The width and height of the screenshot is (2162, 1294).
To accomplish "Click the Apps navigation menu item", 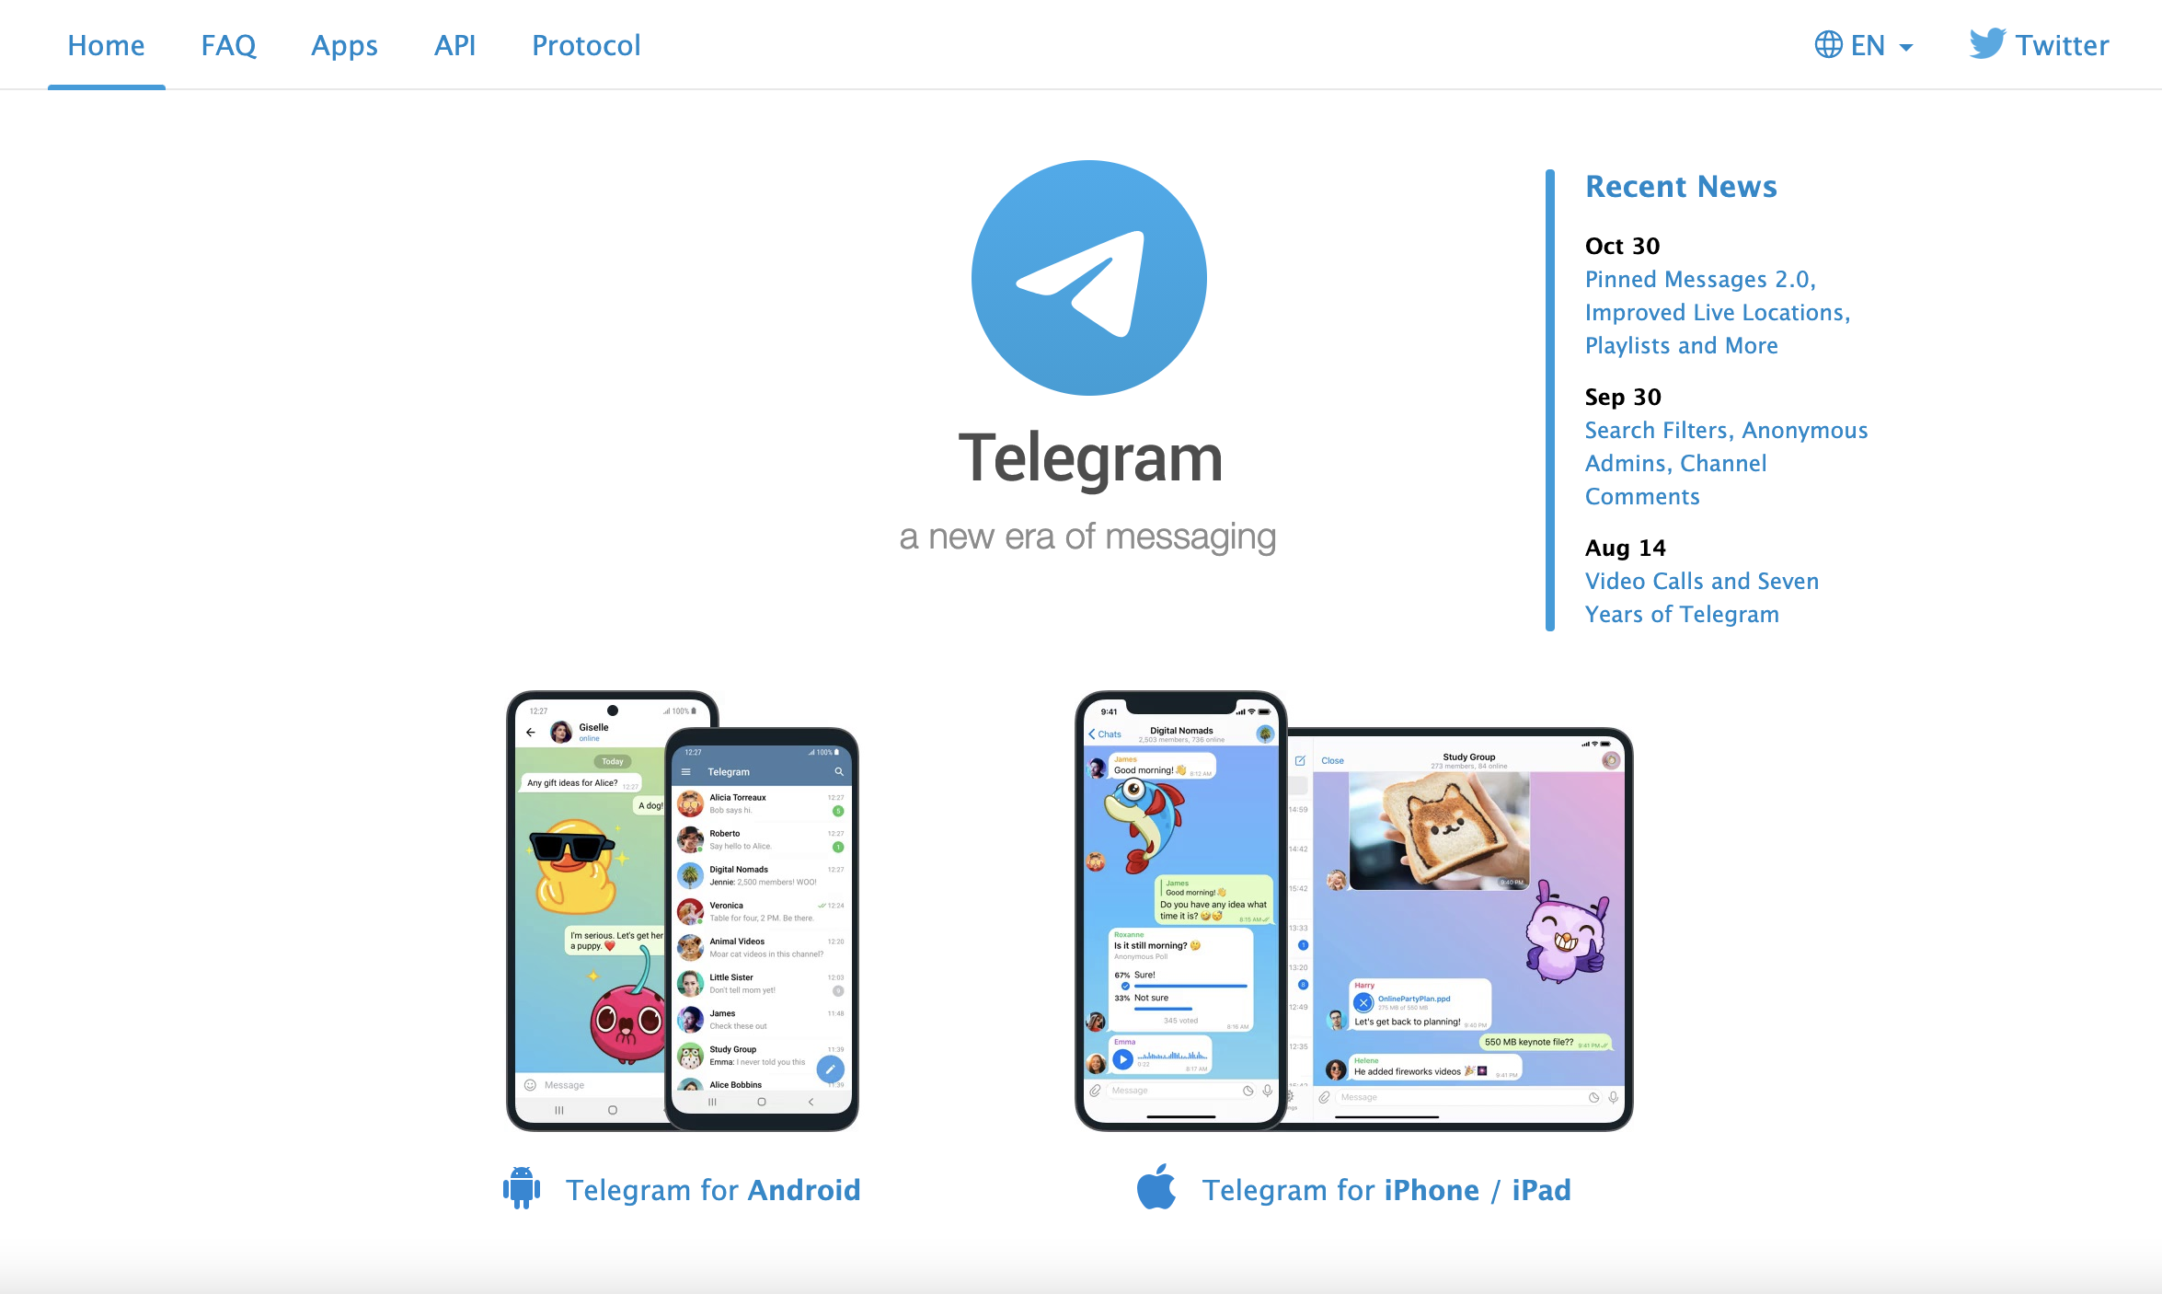I will tap(343, 43).
